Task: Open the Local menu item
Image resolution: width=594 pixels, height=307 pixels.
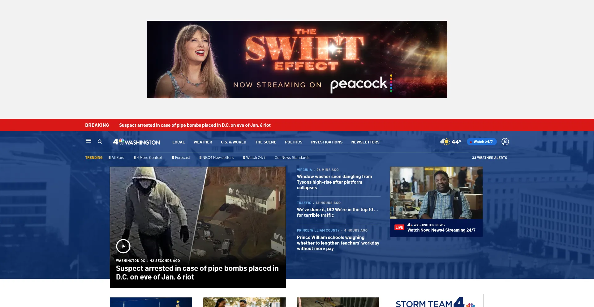Action: 179,142
